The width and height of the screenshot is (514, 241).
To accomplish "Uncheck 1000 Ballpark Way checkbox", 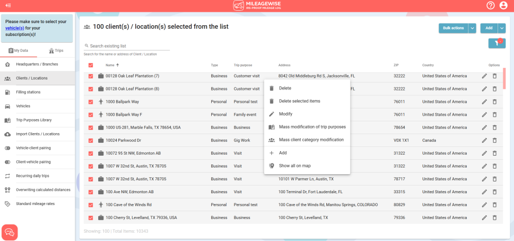I will [x=91, y=102].
